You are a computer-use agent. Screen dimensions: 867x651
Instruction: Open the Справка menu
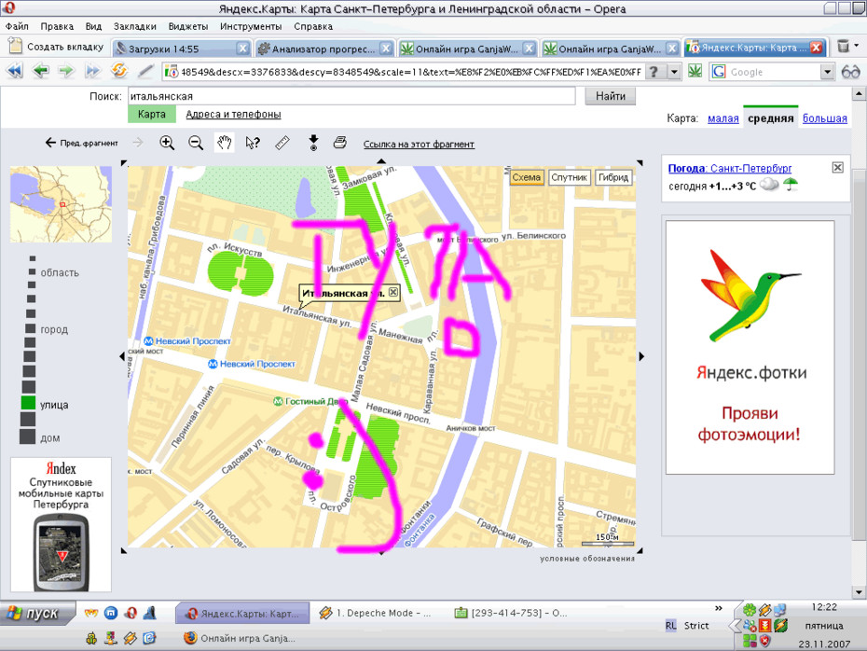click(313, 26)
